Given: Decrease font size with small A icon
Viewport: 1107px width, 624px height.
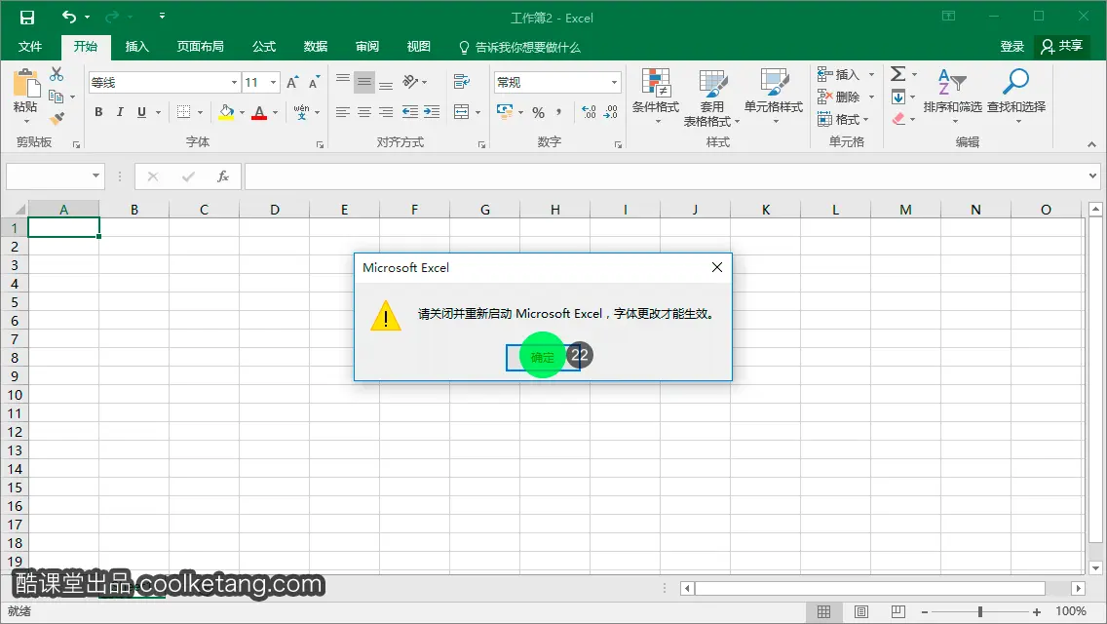Looking at the screenshot, I should 314,83.
